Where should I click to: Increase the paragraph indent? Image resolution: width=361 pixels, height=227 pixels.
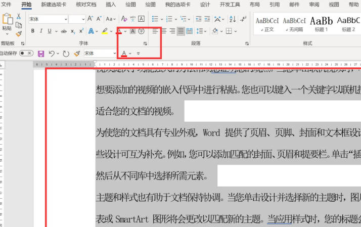pyautogui.click(x=207, y=19)
